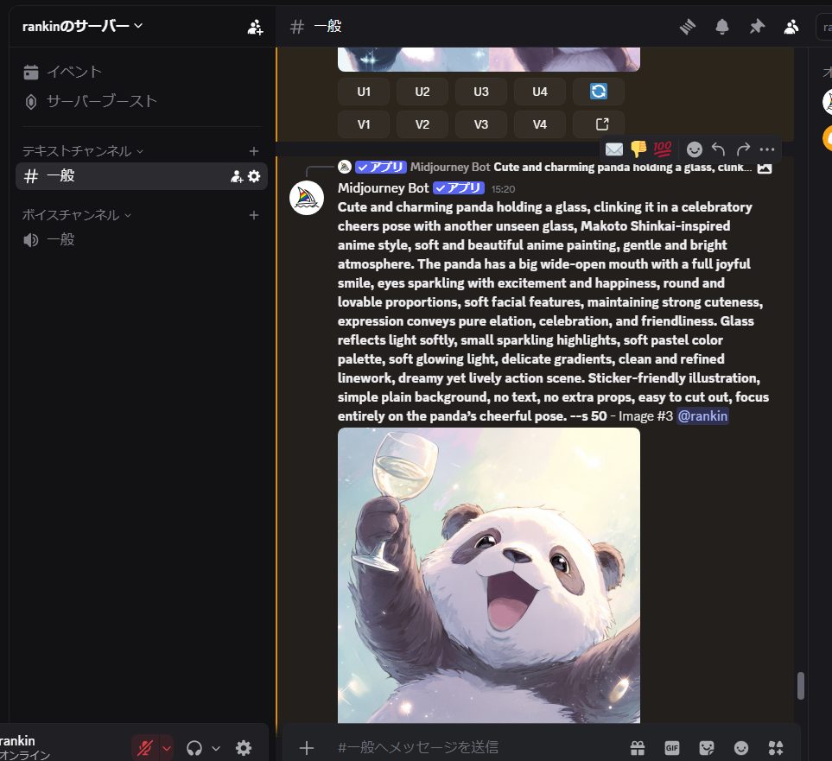Click the blue re-roll refresh button
This screenshot has height=761, width=832.
[599, 92]
